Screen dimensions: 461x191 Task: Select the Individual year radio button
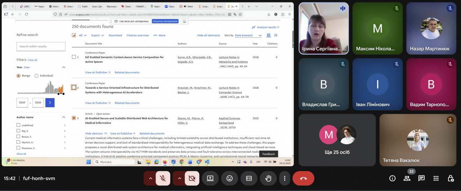36,76
